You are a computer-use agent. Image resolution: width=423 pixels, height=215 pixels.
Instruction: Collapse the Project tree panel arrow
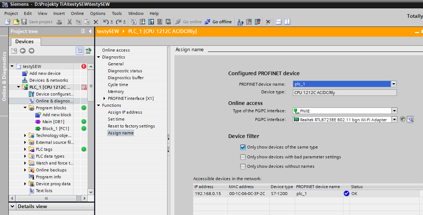pos(90,31)
